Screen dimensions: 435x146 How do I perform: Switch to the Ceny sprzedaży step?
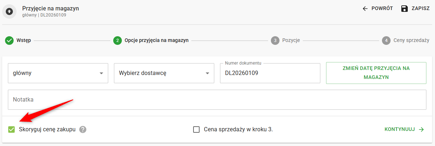[x=411, y=41]
